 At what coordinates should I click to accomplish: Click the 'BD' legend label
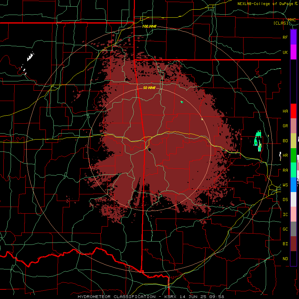tap(285, 141)
